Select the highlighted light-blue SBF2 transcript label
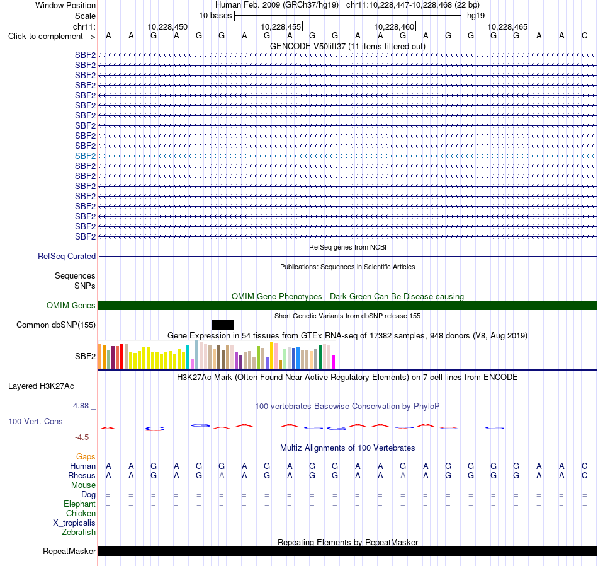 [85, 156]
